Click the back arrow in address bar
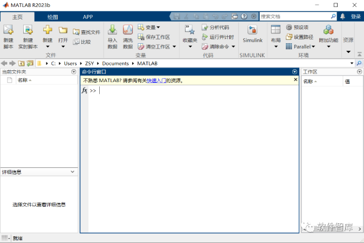Image resolution: width=364 pixels, height=243 pixels. (4, 63)
